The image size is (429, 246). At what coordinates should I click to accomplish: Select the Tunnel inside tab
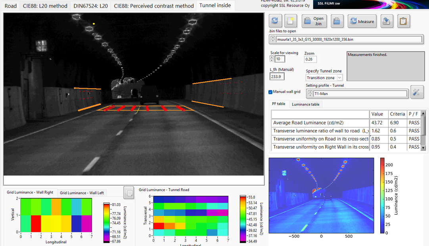[215, 6]
